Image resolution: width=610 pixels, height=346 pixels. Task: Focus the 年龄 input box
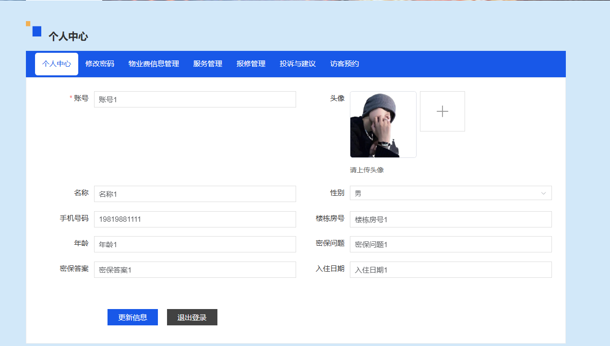coord(195,244)
